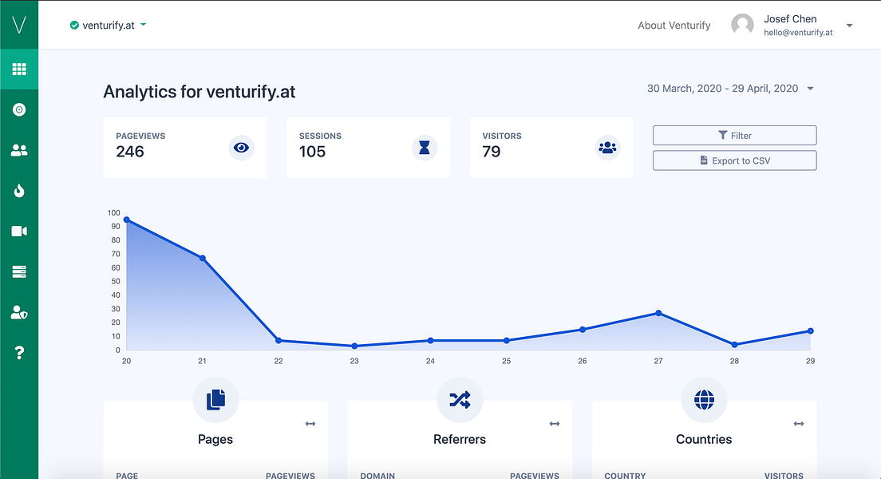Click the Visitors 79 card
Screen dimensions: 881x479
tap(551, 148)
